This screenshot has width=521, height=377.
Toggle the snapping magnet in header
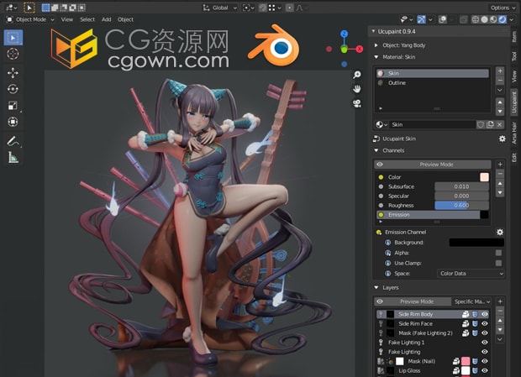262,8
